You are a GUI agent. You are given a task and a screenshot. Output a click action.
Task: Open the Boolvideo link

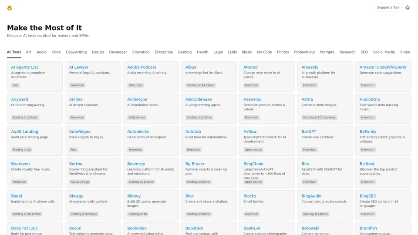(137, 228)
